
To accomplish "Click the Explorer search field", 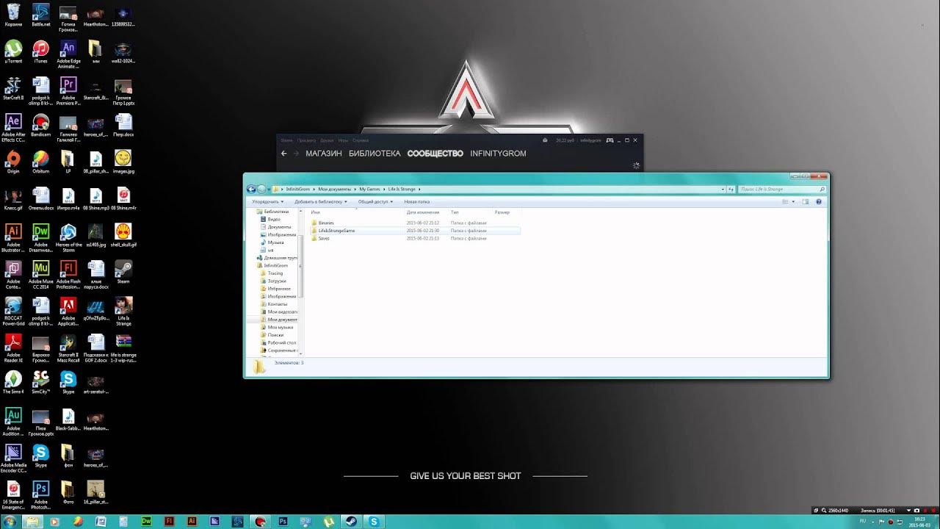I will click(781, 190).
